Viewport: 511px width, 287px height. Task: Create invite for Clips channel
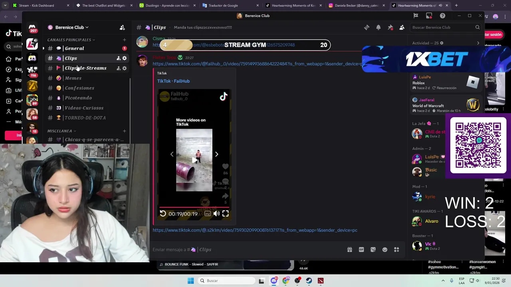coord(119,58)
